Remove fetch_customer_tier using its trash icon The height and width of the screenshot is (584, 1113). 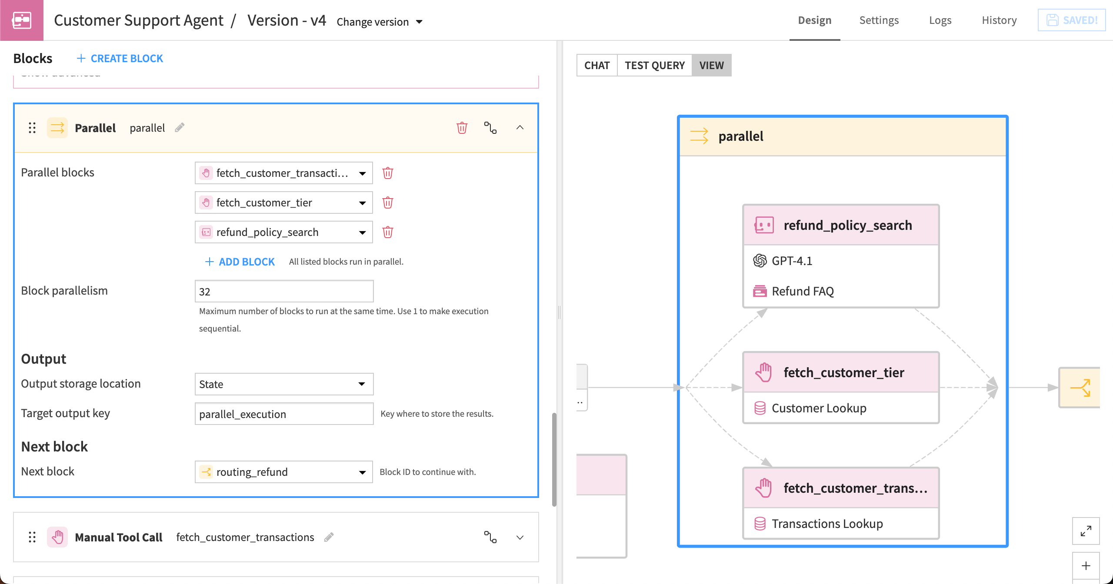click(388, 202)
